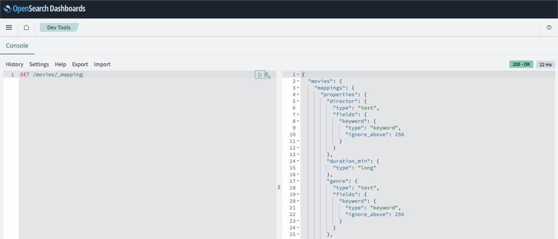Viewport: 558px width, 239px height.
Task: Open the History menu item
Action: click(x=15, y=64)
